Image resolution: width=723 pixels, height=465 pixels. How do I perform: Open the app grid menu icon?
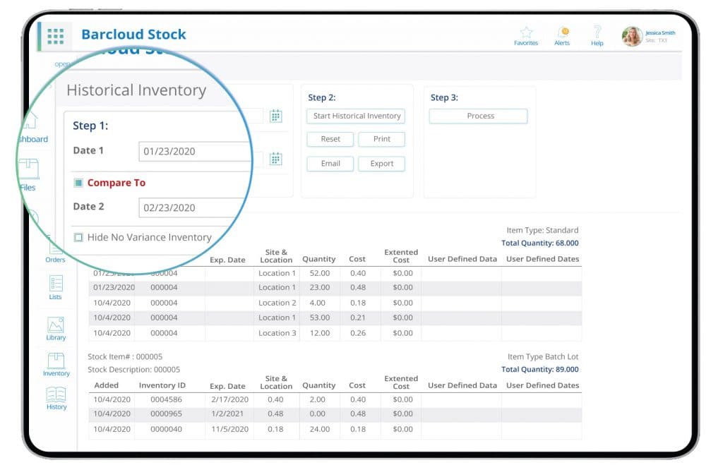[56, 36]
